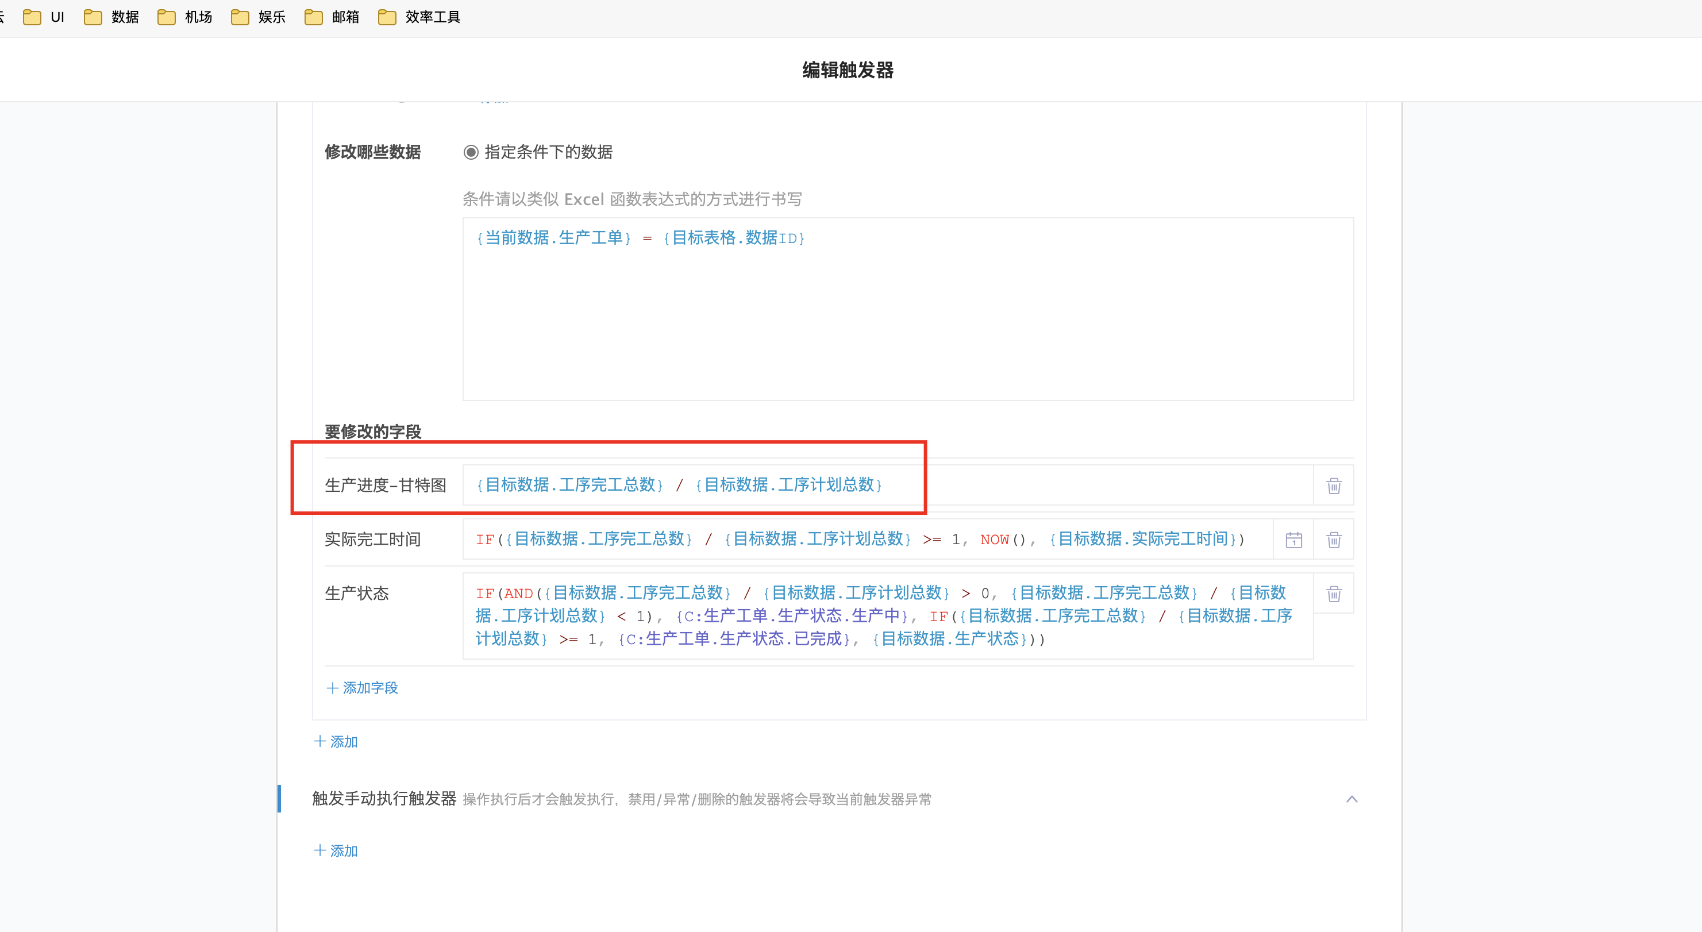1702x932 pixels.
Task: Edit the 生产进度-甘特图 formula field
Action: tap(887, 485)
